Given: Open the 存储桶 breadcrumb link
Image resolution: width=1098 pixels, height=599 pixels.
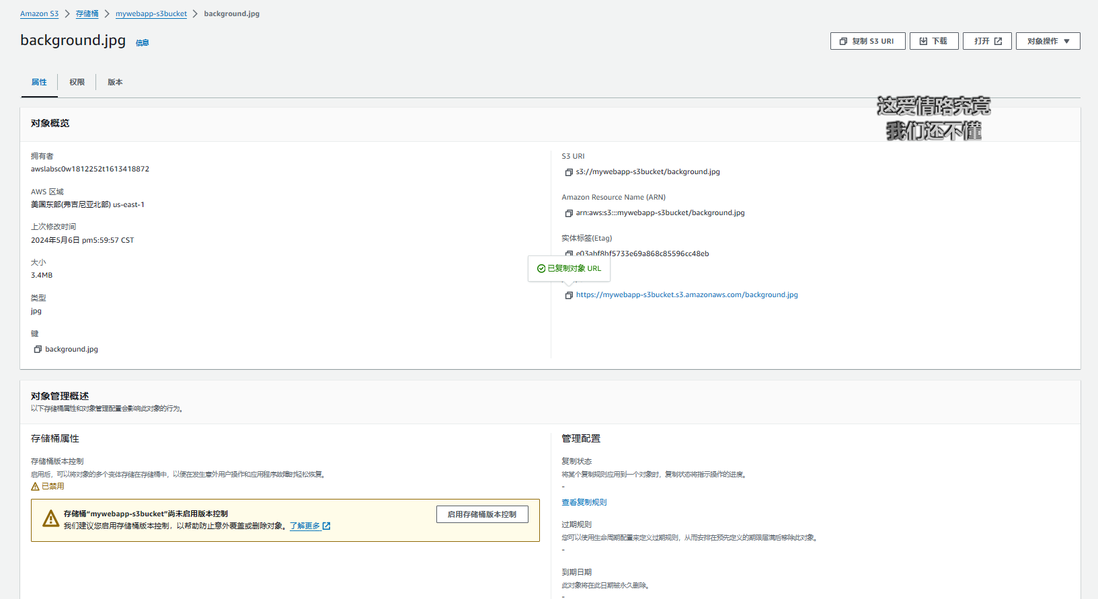Looking at the screenshot, I should coord(87,13).
